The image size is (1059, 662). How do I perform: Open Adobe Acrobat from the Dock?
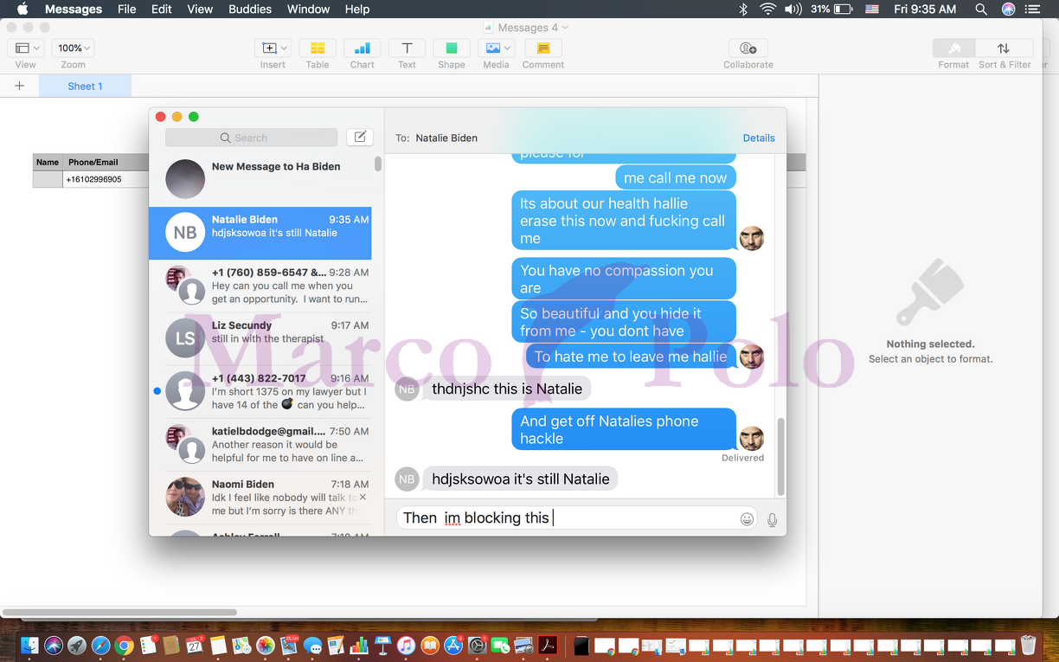coord(548,645)
